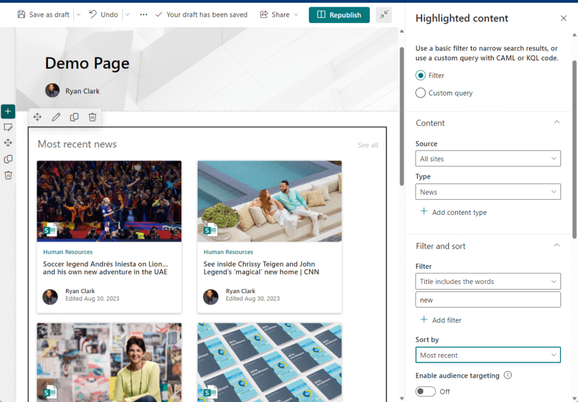Screen dimensions: 578x402
Task: Click the Republish button
Action: (x=339, y=15)
